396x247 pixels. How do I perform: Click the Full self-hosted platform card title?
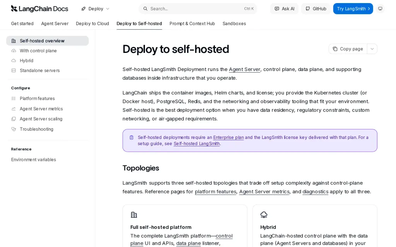click(161, 227)
